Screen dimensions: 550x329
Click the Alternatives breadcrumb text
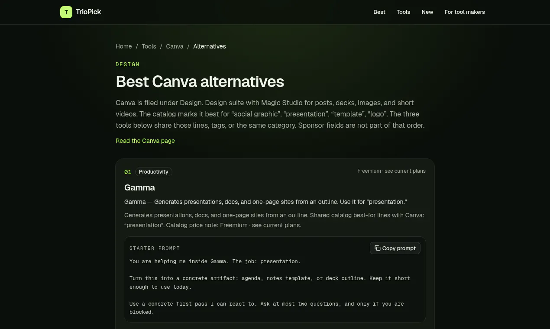point(210,46)
